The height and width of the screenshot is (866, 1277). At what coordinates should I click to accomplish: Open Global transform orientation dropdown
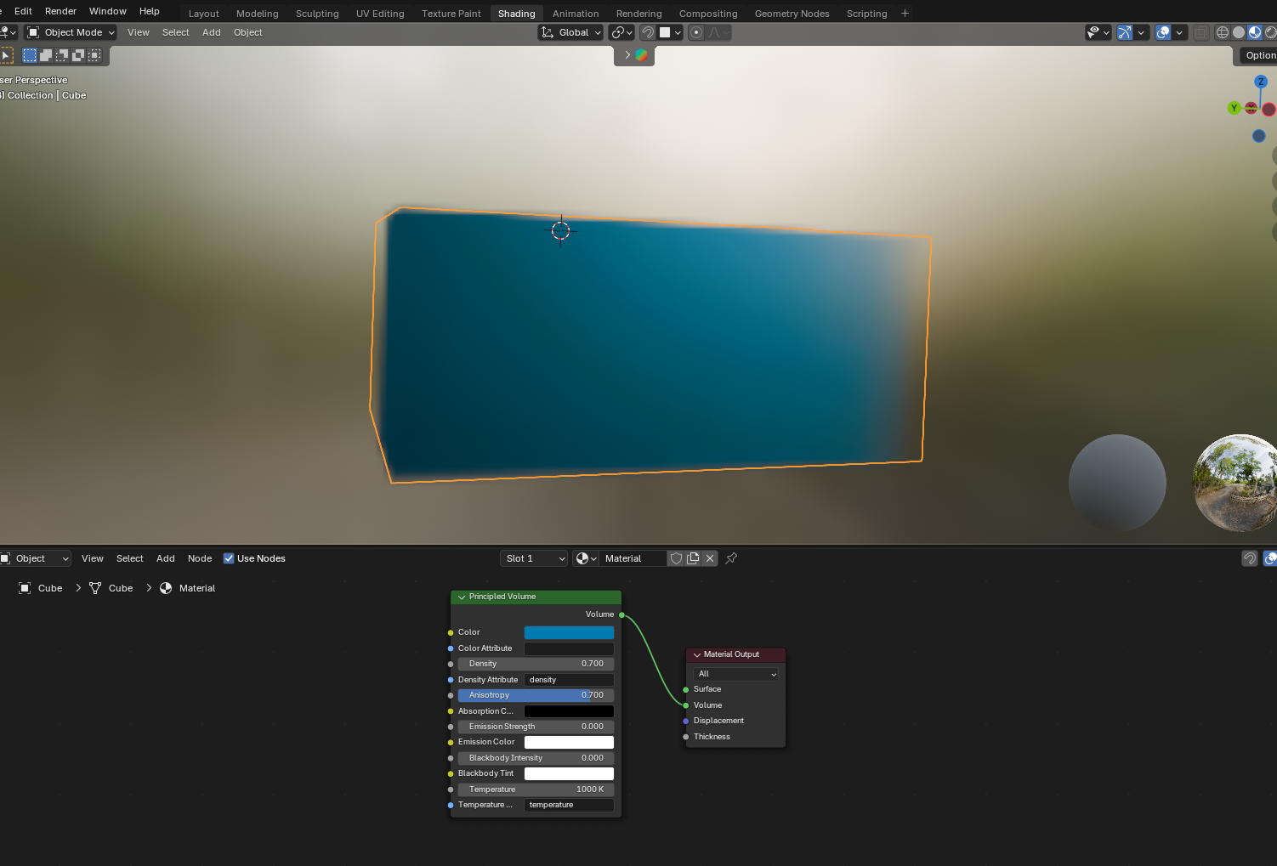(x=571, y=32)
